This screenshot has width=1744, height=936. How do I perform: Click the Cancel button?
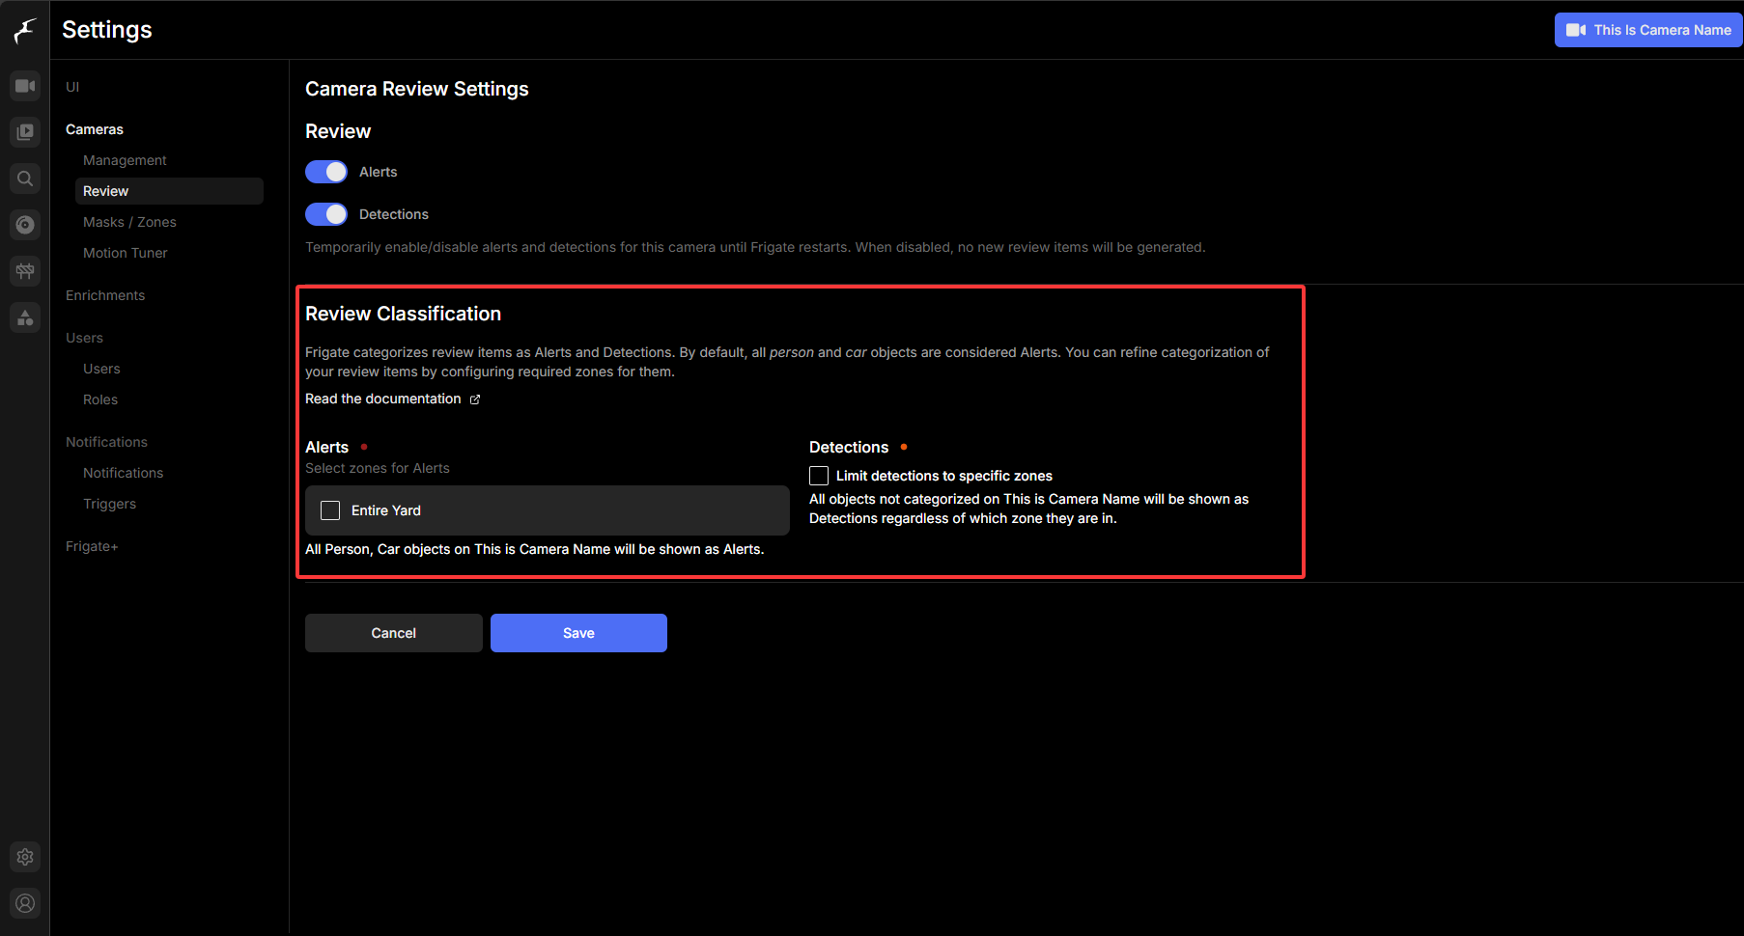(x=394, y=633)
